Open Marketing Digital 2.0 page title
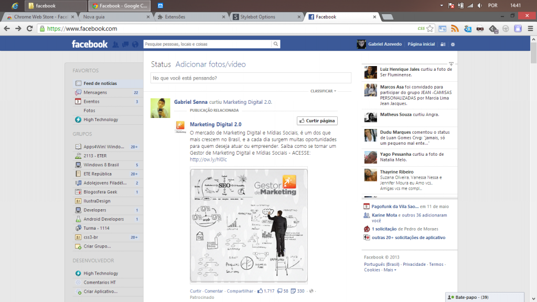 point(216,124)
